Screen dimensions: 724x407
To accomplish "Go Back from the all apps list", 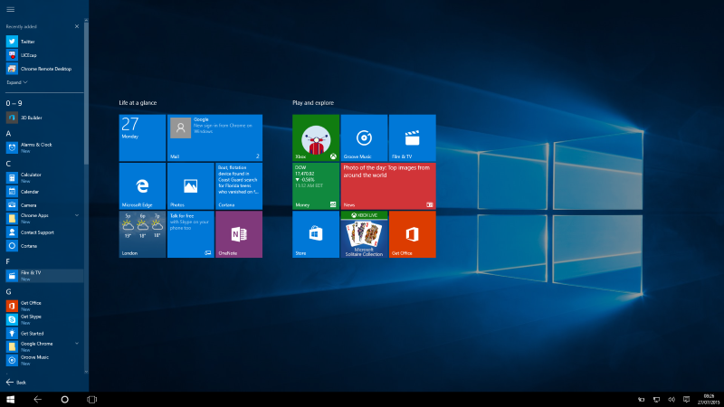I will [x=15, y=382].
